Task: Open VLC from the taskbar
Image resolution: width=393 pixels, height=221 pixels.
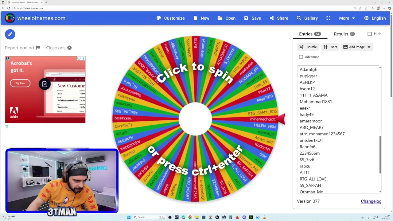Action: click(x=264, y=217)
